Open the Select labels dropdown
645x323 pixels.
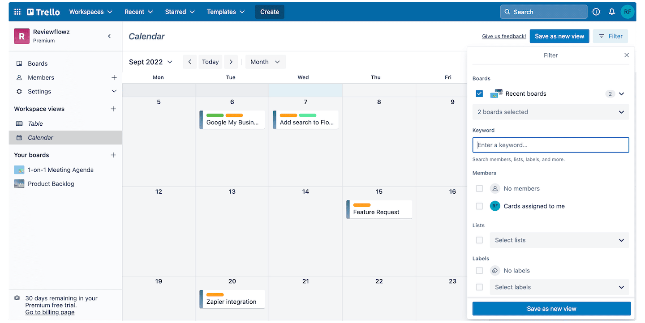coord(559,287)
